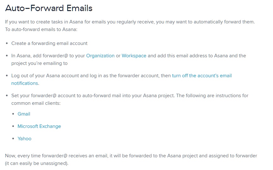Click the bullet point beside Yahoo
This screenshot has height=170, width=273.
pyautogui.click(x=13, y=139)
